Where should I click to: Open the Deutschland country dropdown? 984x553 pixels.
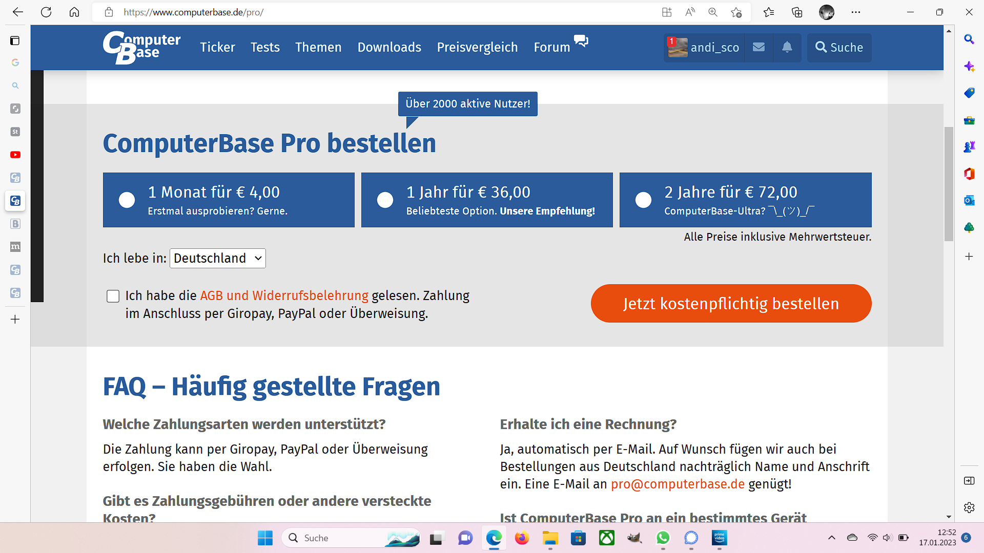tap(217, 258)
